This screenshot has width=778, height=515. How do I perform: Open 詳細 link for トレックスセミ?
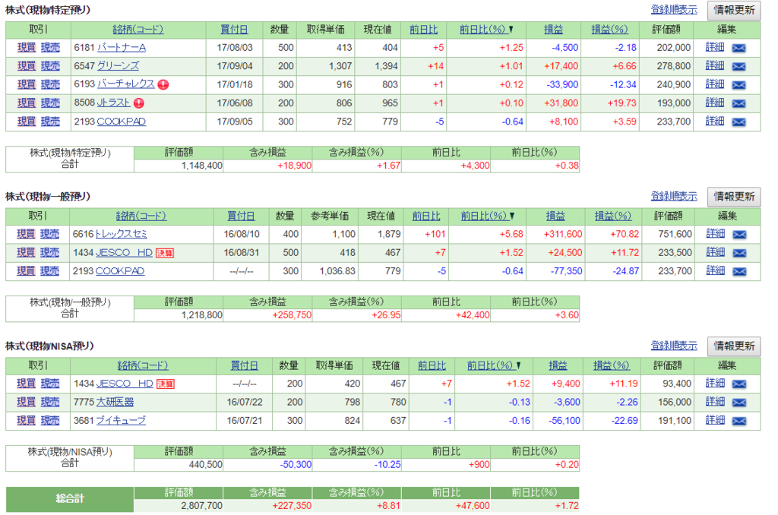point(716,234)
